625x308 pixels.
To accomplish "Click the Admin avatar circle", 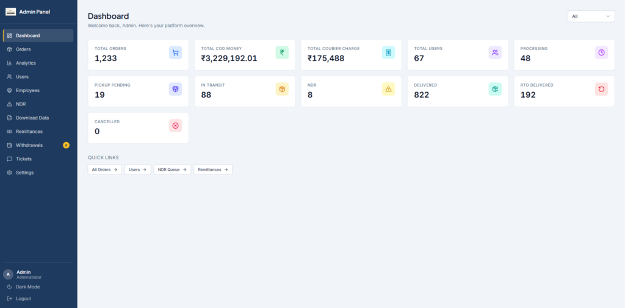I will pos(8,274).
